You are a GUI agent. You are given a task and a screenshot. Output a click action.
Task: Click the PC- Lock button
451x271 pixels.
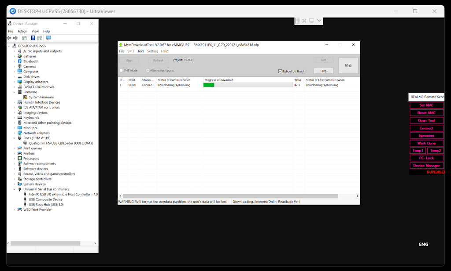coord(426,158)
